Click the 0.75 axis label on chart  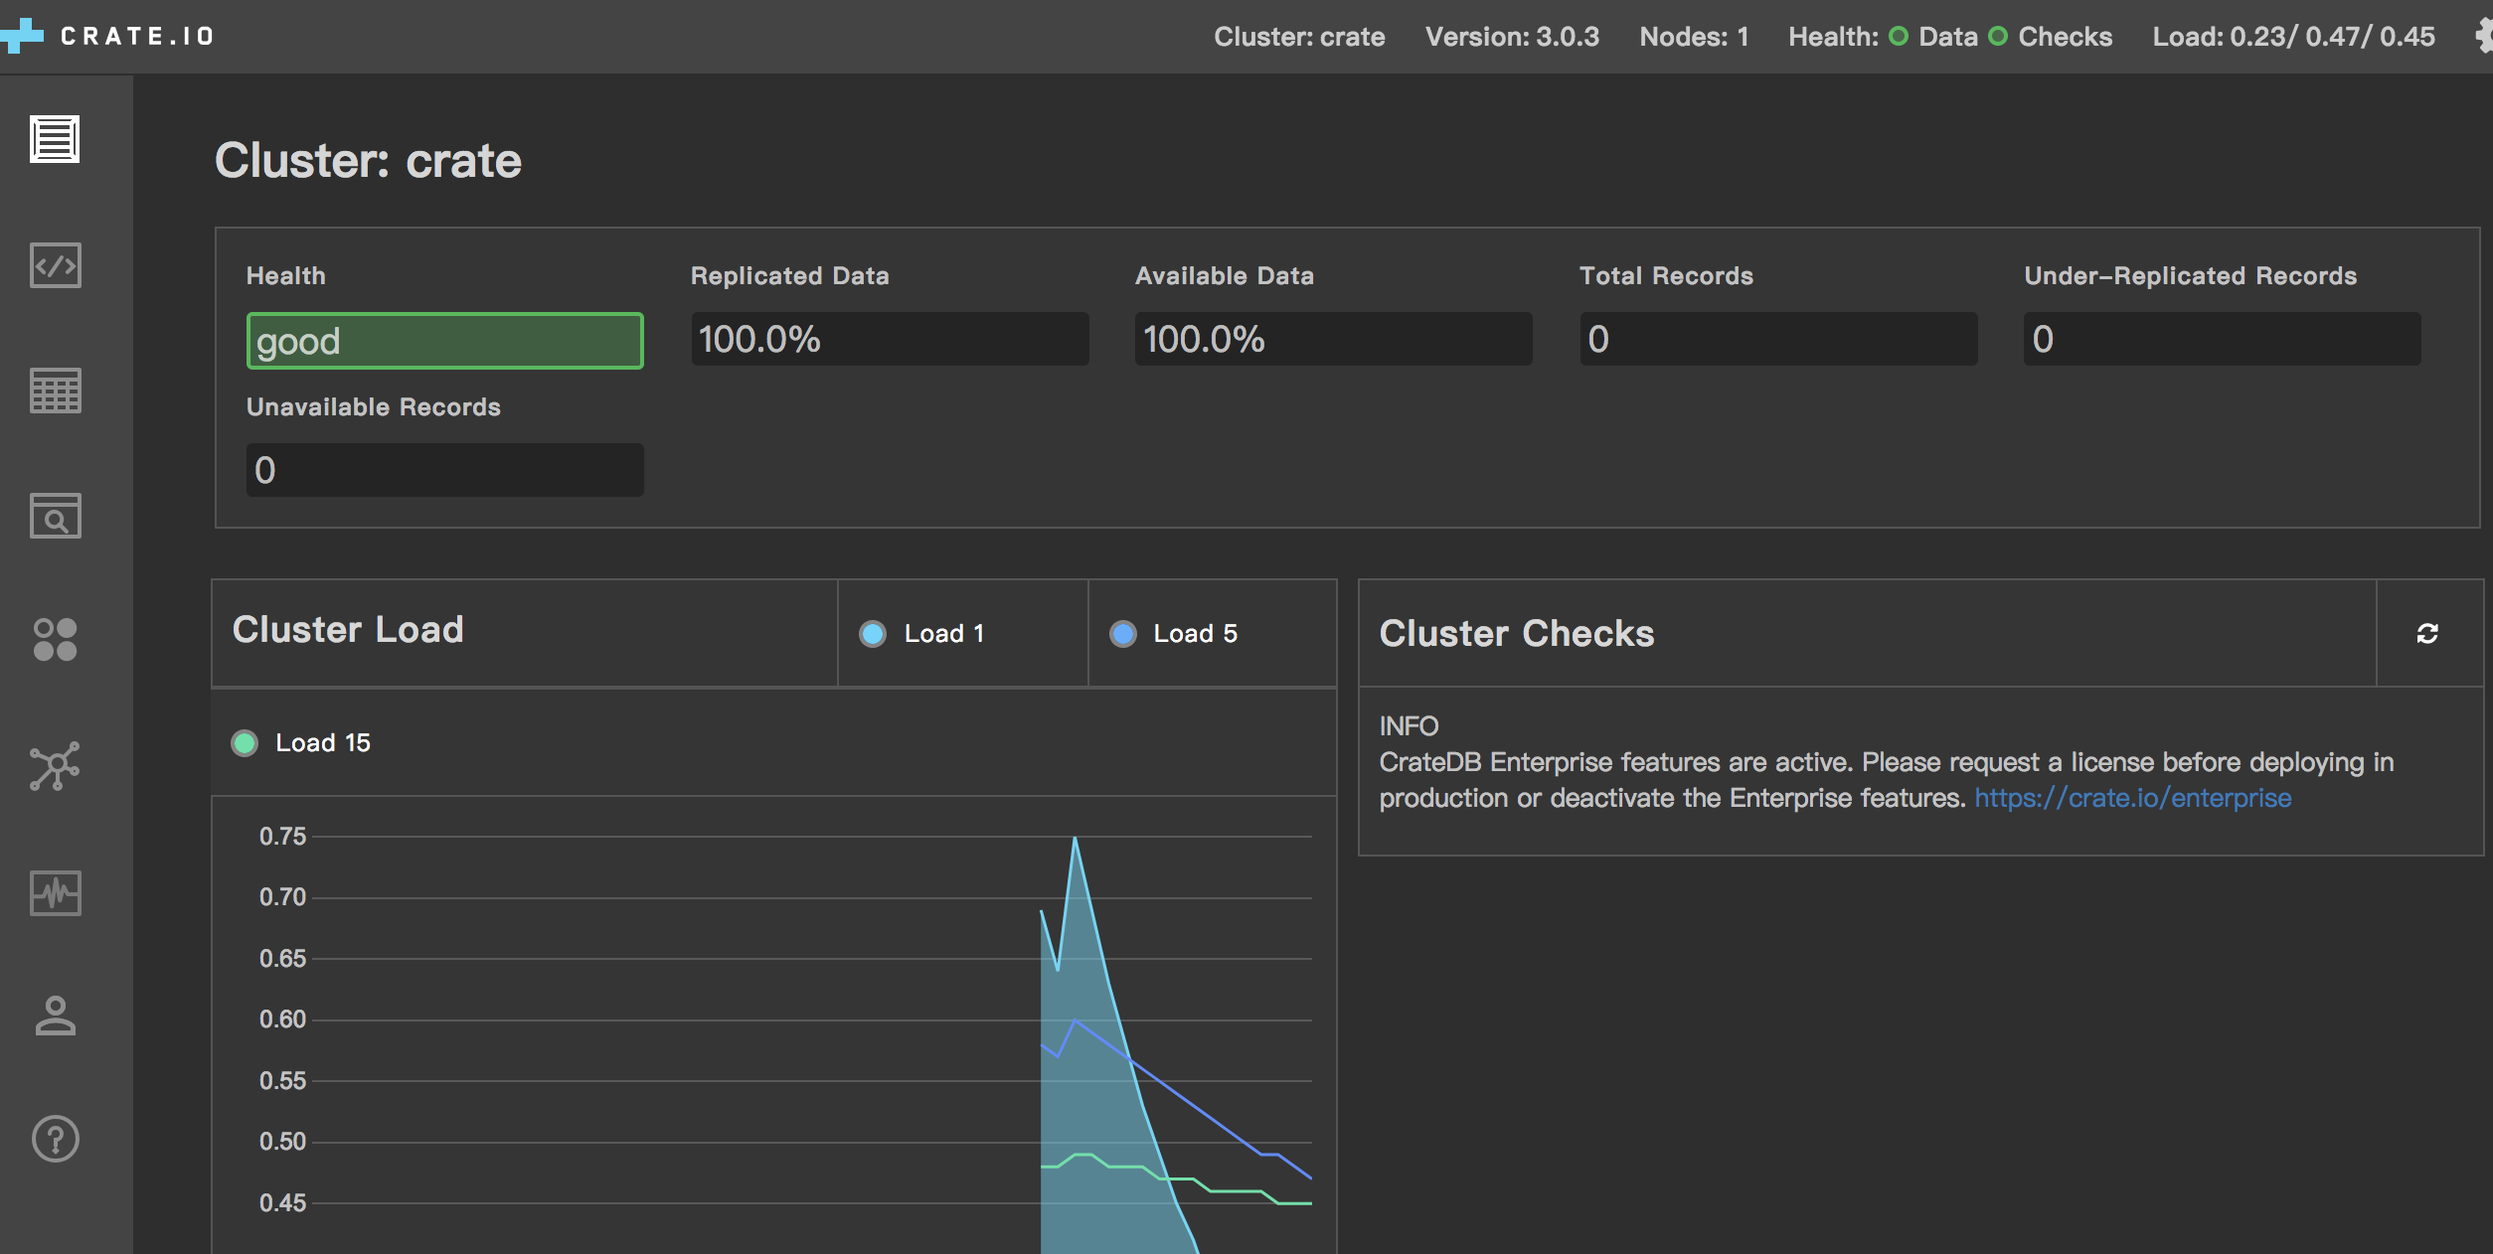pyautogui.click(x=282, y=837)
